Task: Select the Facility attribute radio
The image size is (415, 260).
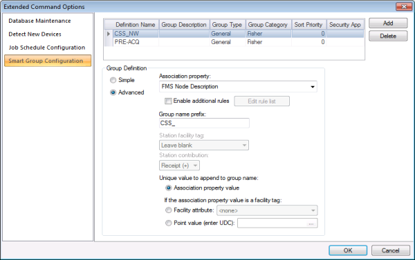Action: [x=168, y=210]
